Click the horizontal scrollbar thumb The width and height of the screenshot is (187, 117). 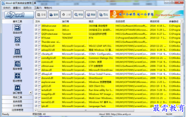tap(86, 110)
